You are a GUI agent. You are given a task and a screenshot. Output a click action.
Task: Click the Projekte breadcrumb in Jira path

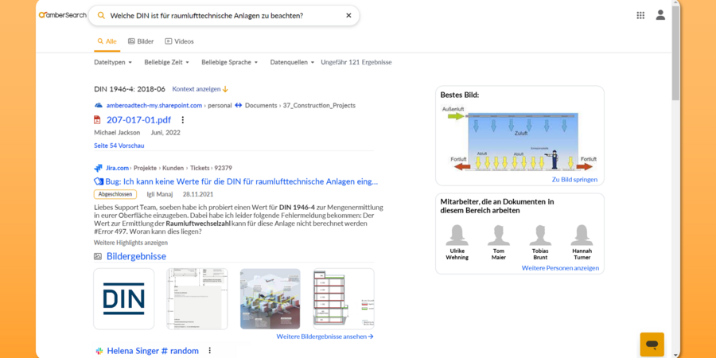[146, 168]
